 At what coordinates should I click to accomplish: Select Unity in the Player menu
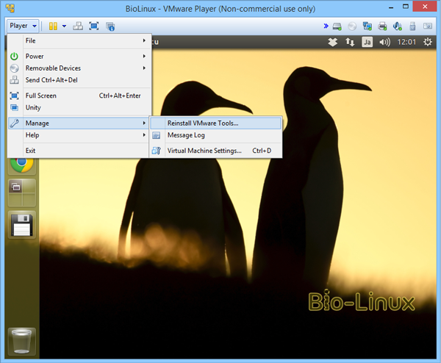coord(79,107)
